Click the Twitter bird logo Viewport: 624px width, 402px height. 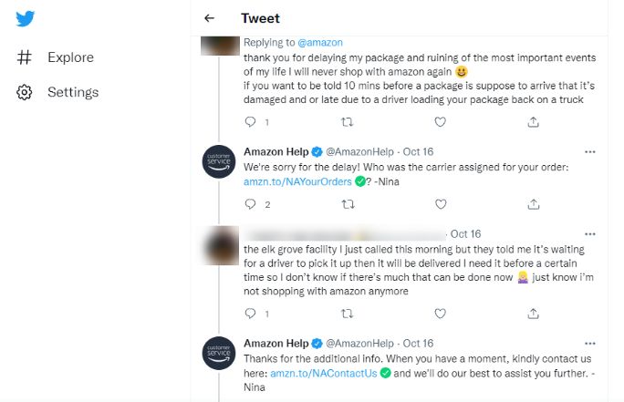pos(26,19)
